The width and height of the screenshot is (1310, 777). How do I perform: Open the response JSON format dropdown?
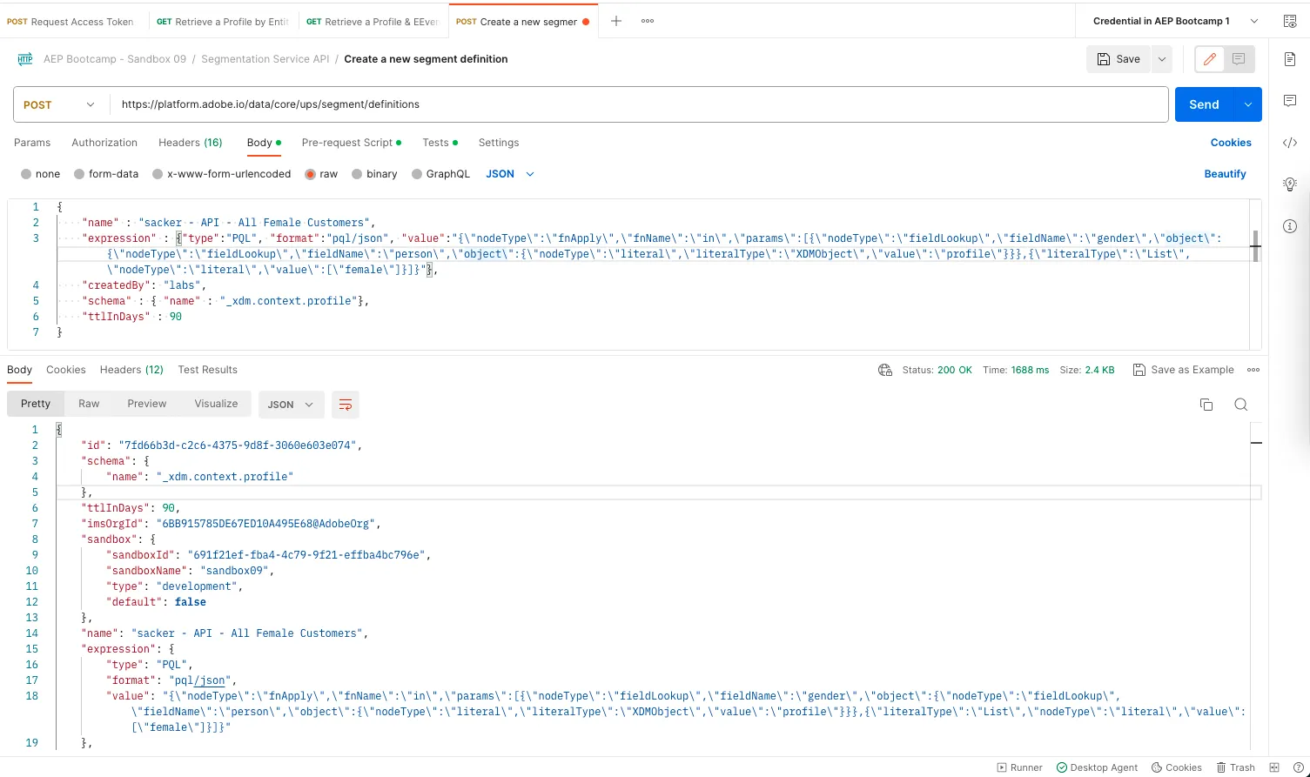[291, 405]
